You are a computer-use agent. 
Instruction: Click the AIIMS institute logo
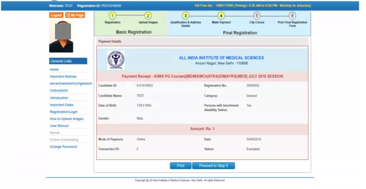click(115, 60)
